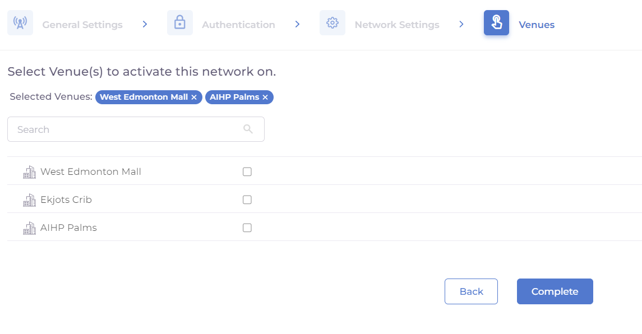Click the West Edmonton Mall building icon
This screenshot has width=642, height=334.
29,172
